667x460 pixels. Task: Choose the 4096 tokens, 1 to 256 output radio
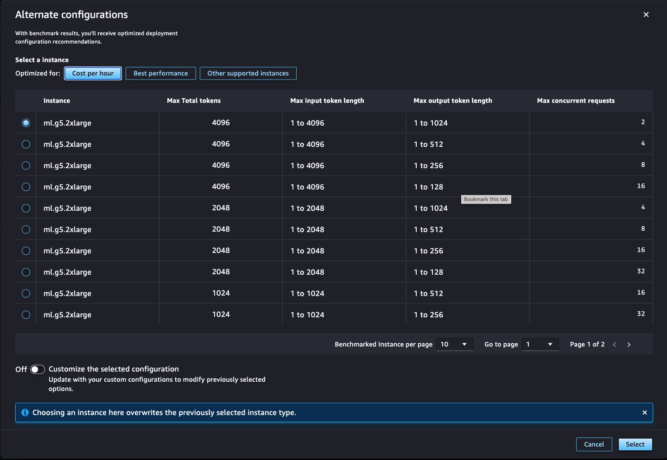(26, 165)
